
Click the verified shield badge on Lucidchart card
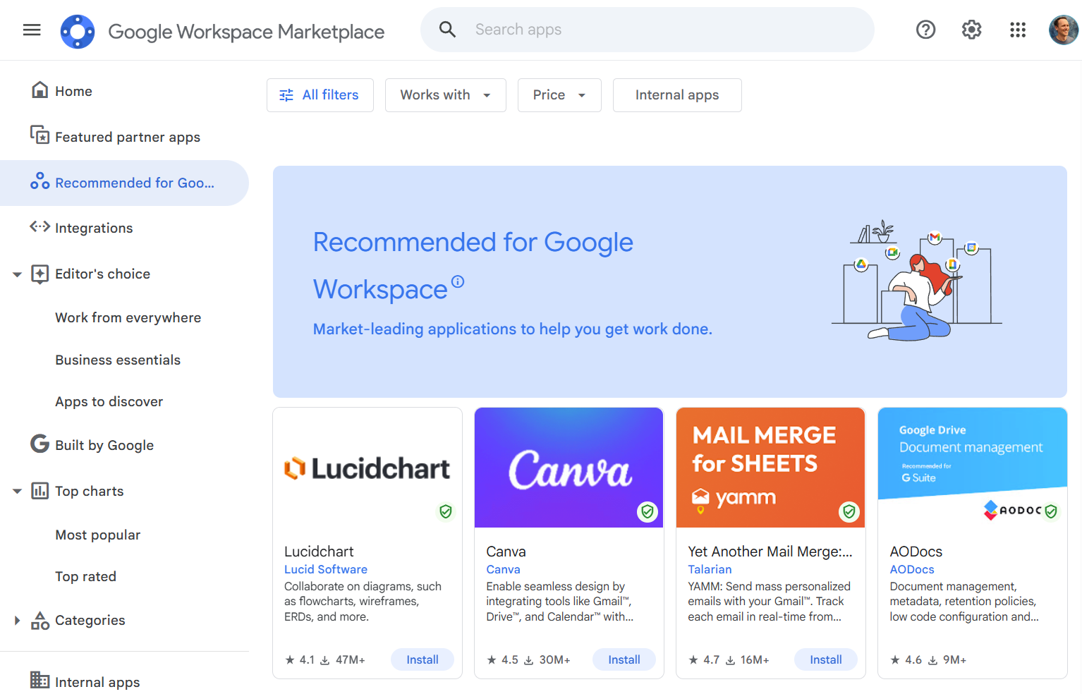pyautogui.click(x=446, y=511)
